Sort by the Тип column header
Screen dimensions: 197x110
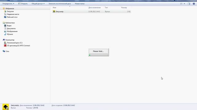point(107,8)
